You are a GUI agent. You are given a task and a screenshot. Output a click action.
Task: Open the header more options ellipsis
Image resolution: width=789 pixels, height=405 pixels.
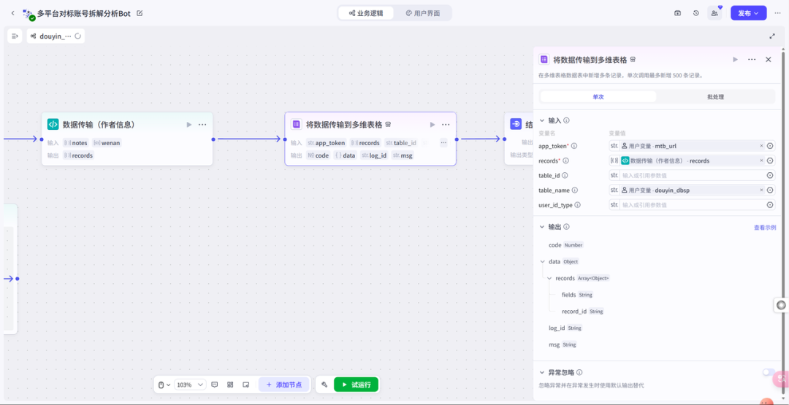point(778,13)
